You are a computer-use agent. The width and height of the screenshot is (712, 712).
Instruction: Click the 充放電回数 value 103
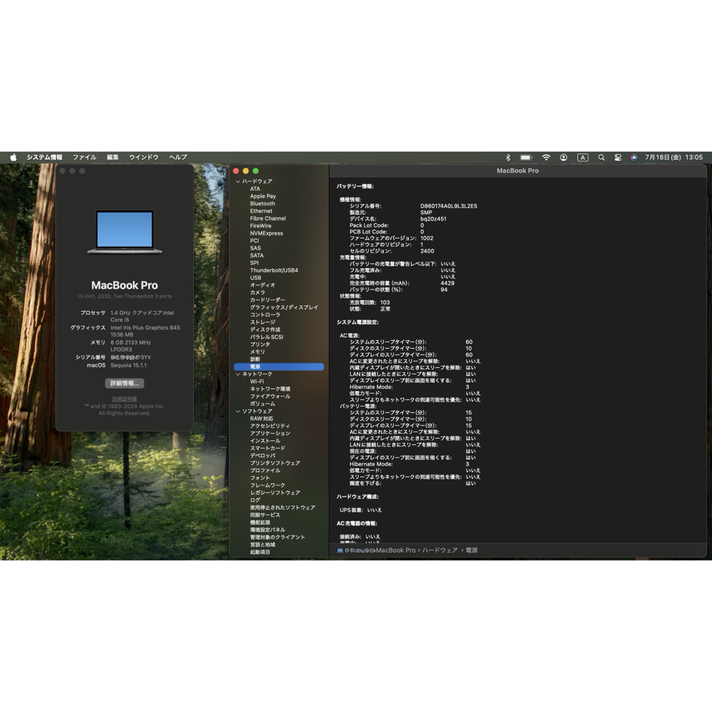(385, 303)
